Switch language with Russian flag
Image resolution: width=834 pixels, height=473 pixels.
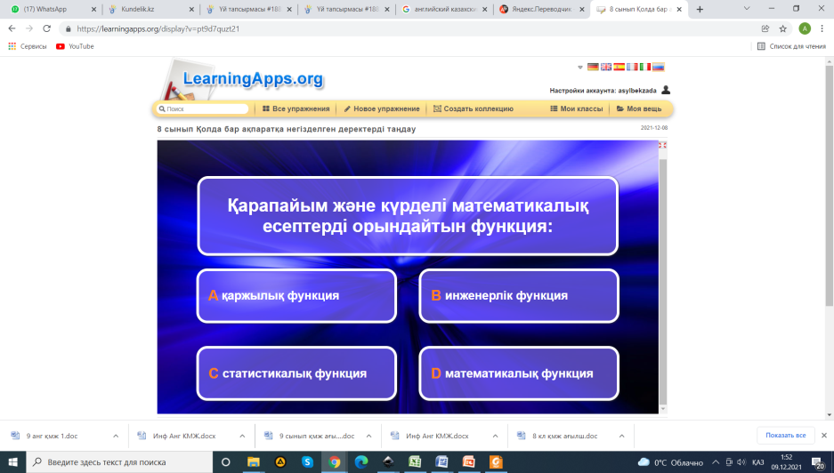tap(659, 67)
